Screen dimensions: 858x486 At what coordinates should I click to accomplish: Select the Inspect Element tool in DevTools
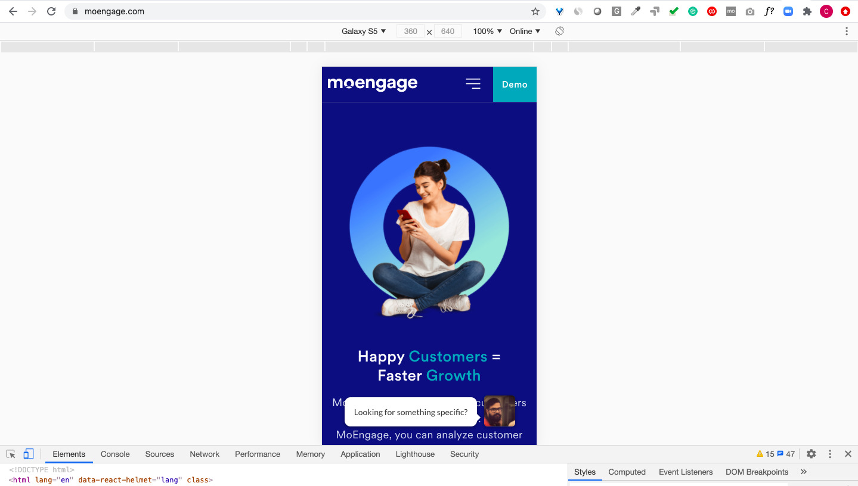pos(10,453)
